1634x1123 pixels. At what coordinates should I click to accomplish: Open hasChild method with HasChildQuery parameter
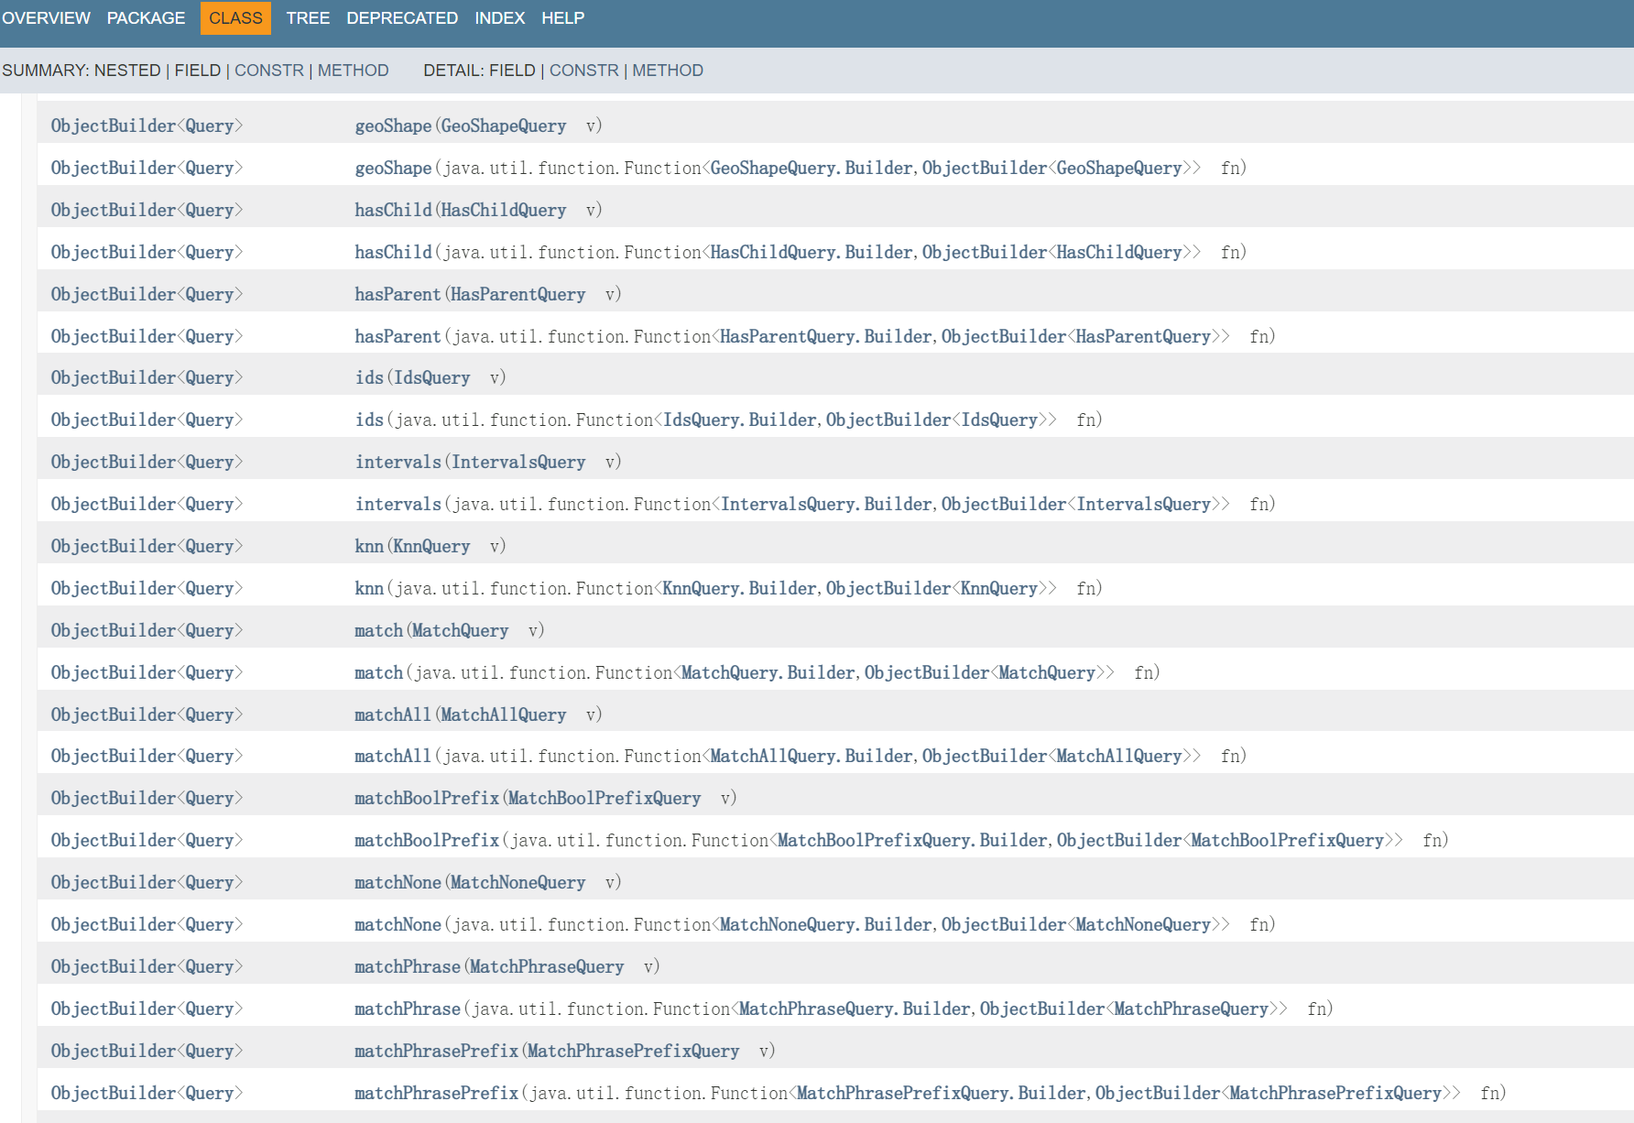pyautogui.click(x=393, y=211)
